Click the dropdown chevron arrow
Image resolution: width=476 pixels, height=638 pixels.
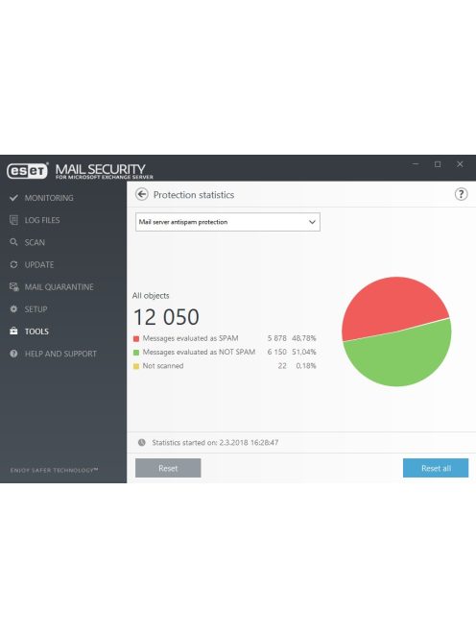tap(312, 222)
